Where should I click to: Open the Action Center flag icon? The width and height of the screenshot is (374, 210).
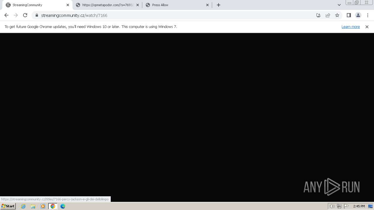pyautogui.click(x=346, y=206)
